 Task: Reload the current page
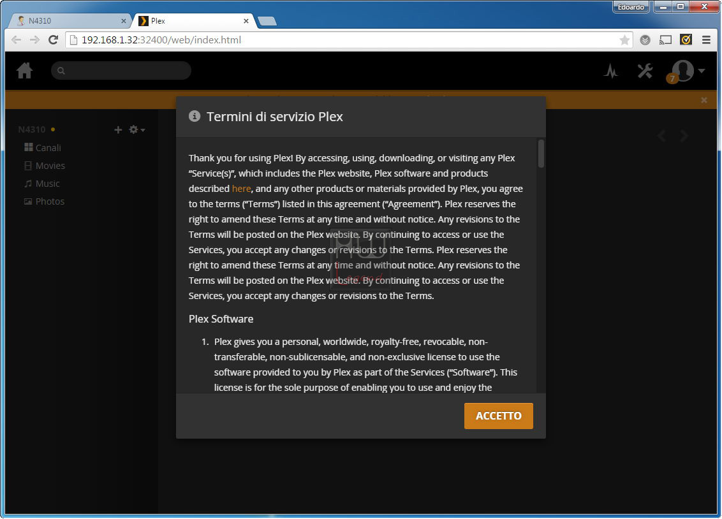click(54, 40)
